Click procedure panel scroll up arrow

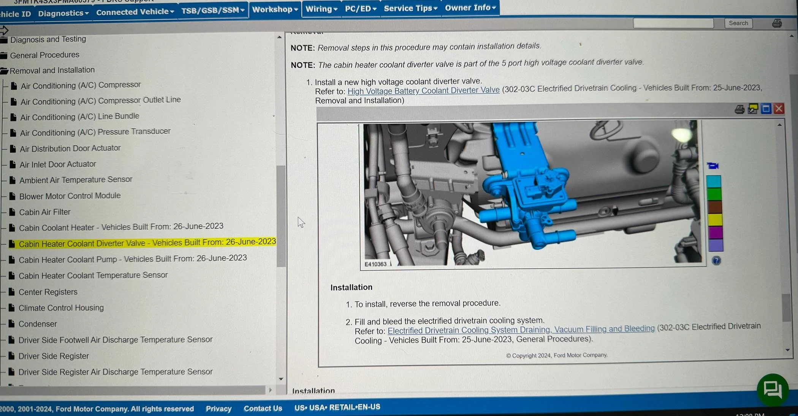pos(779,125)
